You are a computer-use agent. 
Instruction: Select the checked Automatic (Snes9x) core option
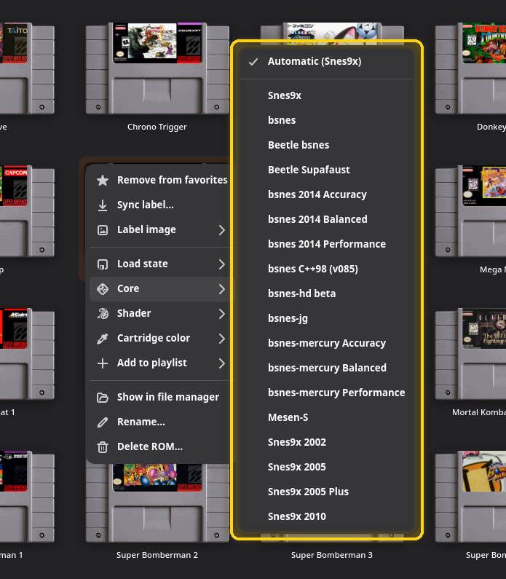[x=326, y=61]
